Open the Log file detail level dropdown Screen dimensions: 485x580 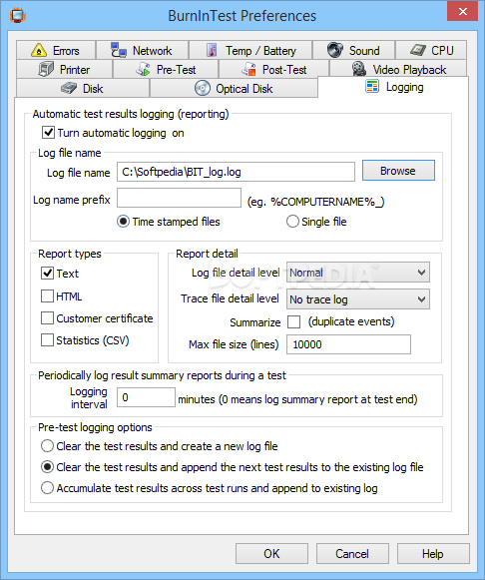(358, 273)
